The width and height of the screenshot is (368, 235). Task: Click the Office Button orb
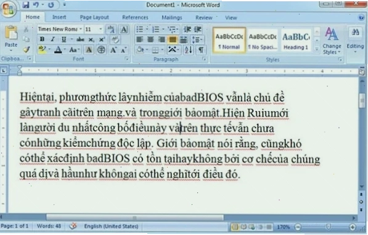pyautogui.click(x=8, y=9)
